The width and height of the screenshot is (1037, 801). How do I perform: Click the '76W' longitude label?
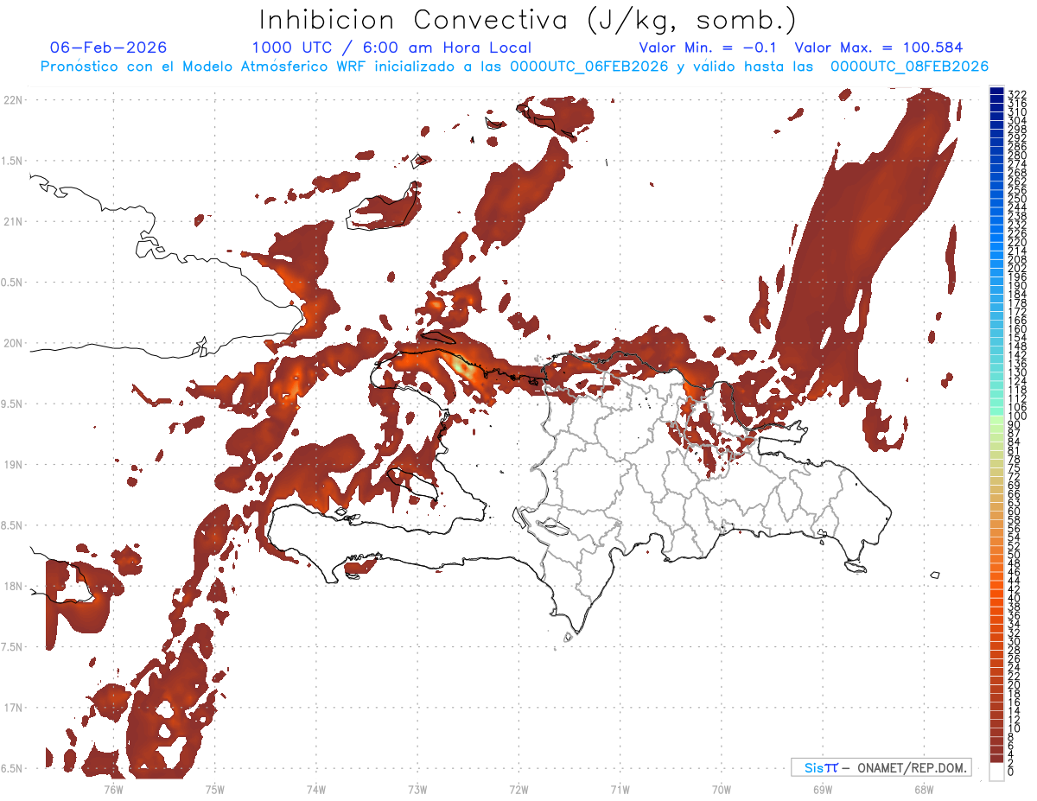(x=113, y=789)
